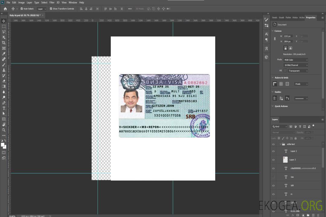The width and height of the screenshot is (326, 217).
Task: Open the Pixels ruler units dropdown
Action: tap(301, 84)
